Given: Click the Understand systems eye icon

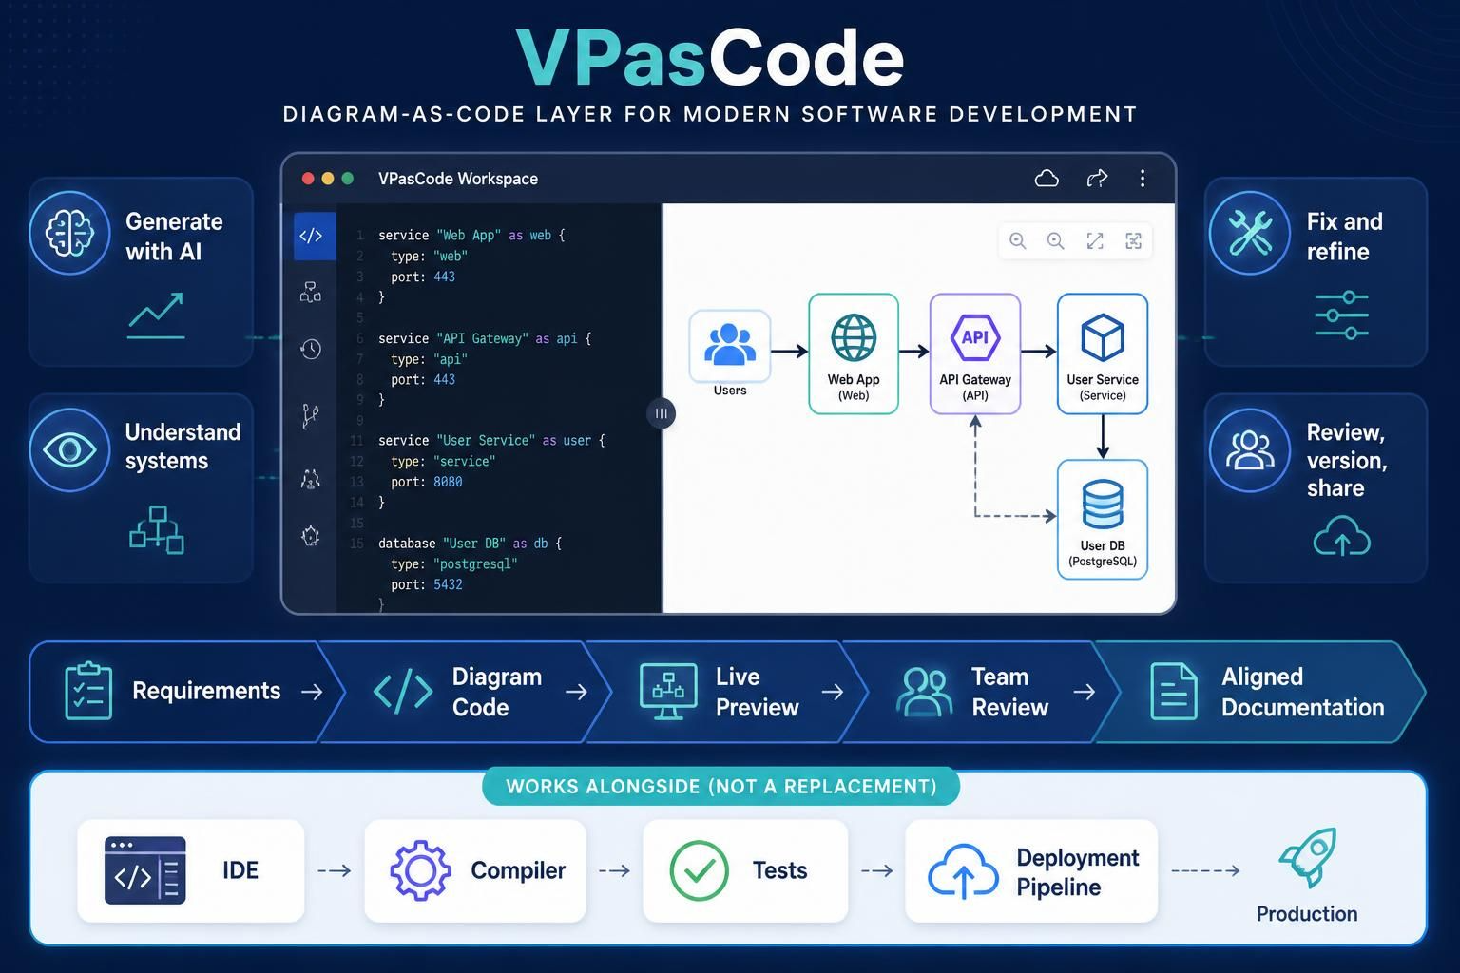Looking at the screenshot, I should (69, 449).
